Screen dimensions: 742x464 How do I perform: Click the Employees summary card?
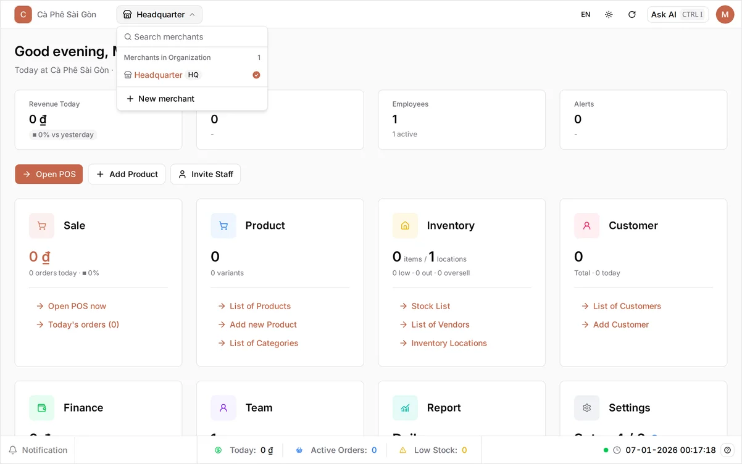coord(462,120)
